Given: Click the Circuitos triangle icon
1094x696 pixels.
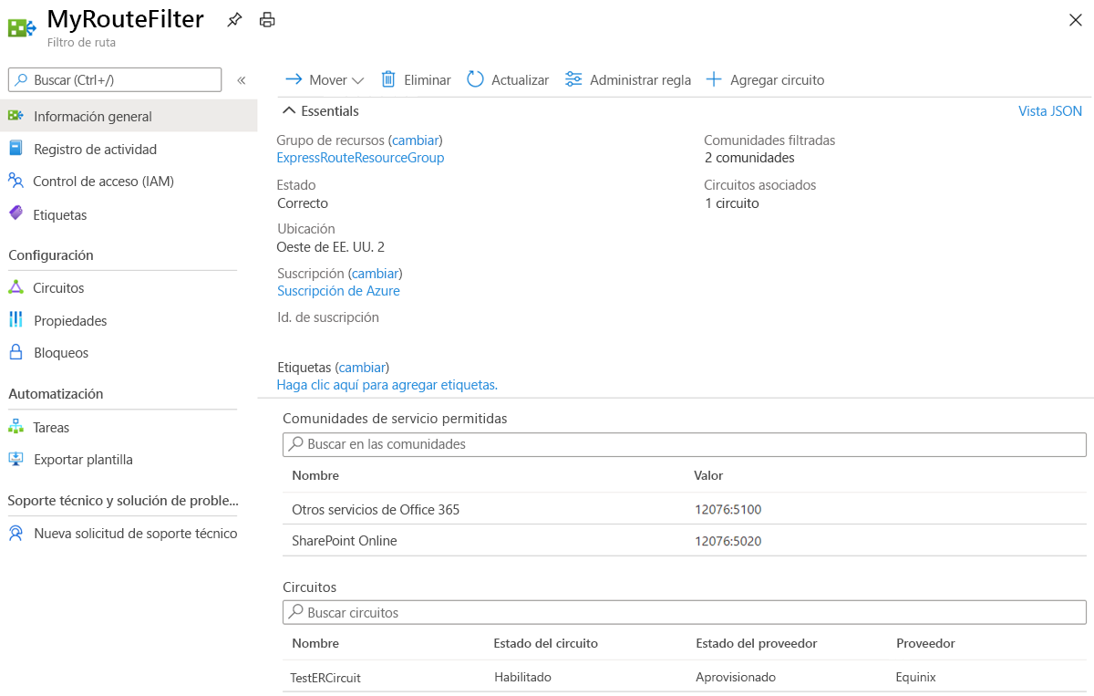Looking at the screenshot, I should 15,287.
